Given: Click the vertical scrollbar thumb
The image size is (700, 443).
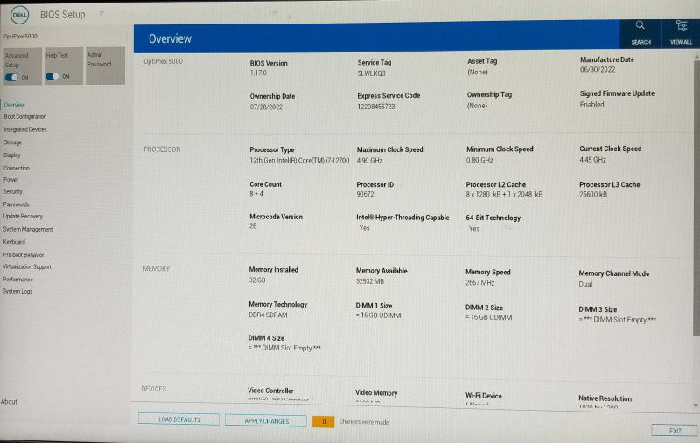Looking at the screenshot, I should 696,198.
